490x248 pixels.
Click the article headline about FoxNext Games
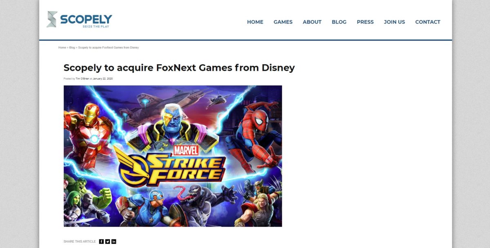coord(179,68)
